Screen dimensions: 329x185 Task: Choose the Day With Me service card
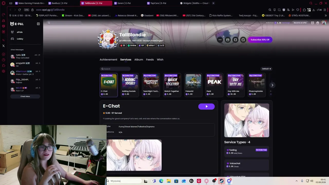[235, 85]
